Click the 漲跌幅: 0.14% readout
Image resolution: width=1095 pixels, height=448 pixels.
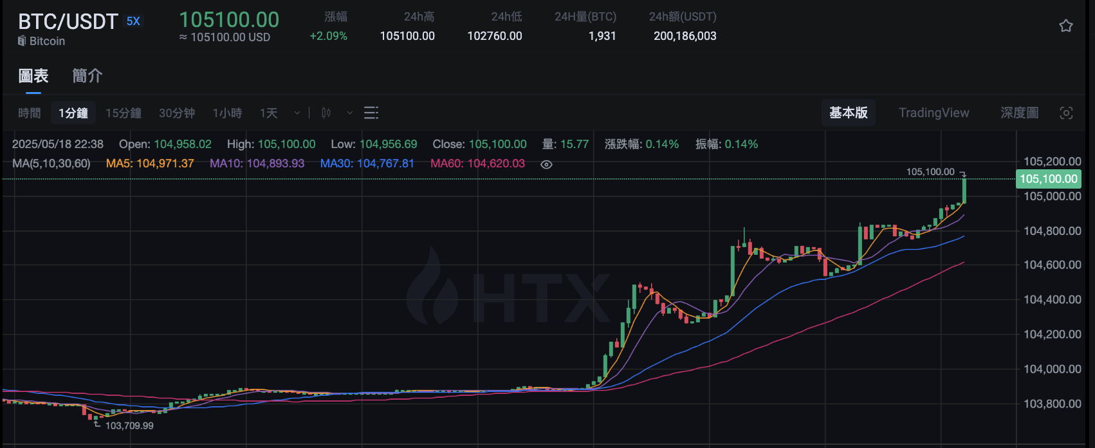642,144
